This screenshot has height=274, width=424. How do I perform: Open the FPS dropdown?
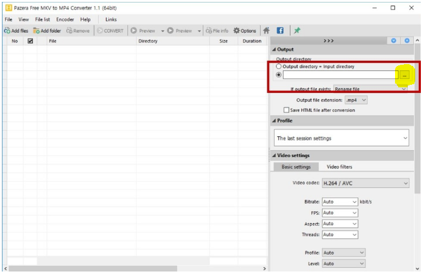340,213
